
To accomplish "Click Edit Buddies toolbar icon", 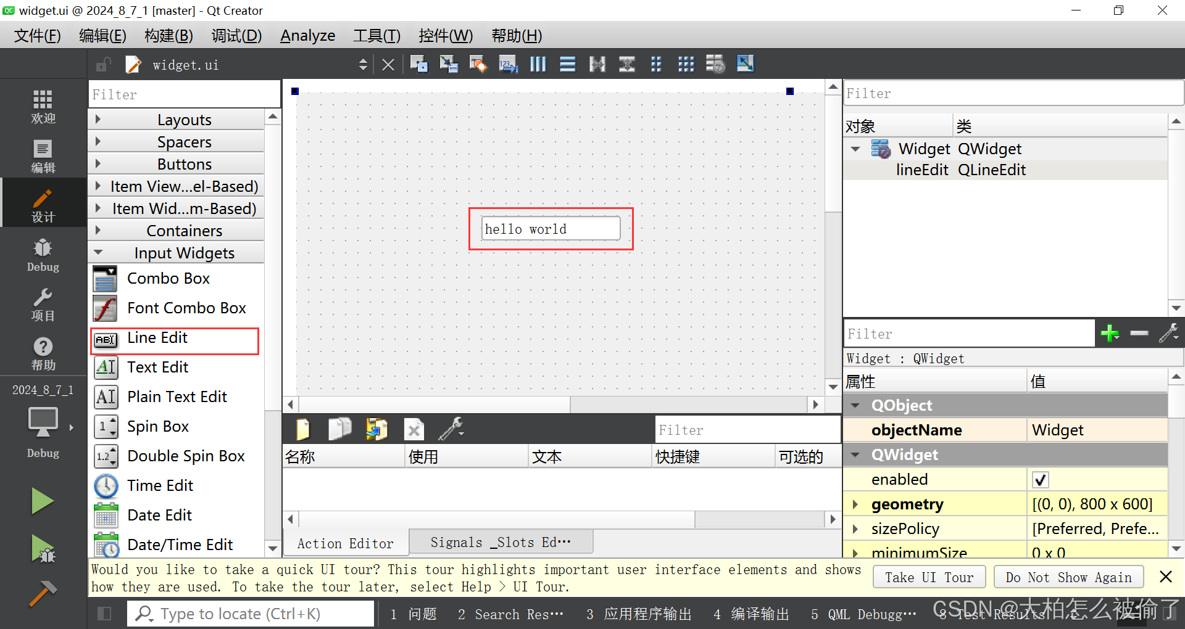I will (x=478, y=64).
